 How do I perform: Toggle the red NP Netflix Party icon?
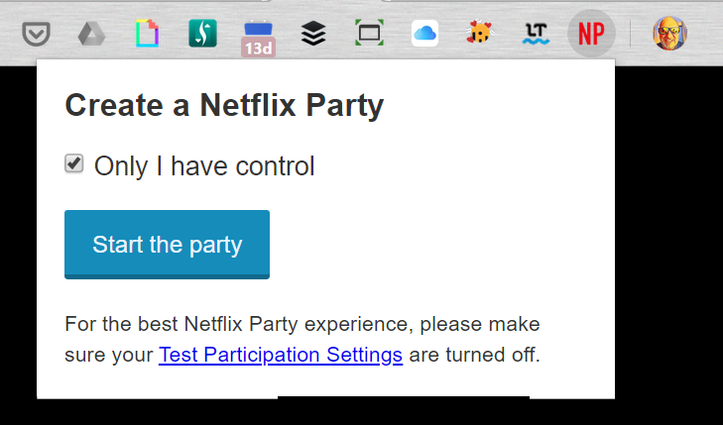click(591, 34)
